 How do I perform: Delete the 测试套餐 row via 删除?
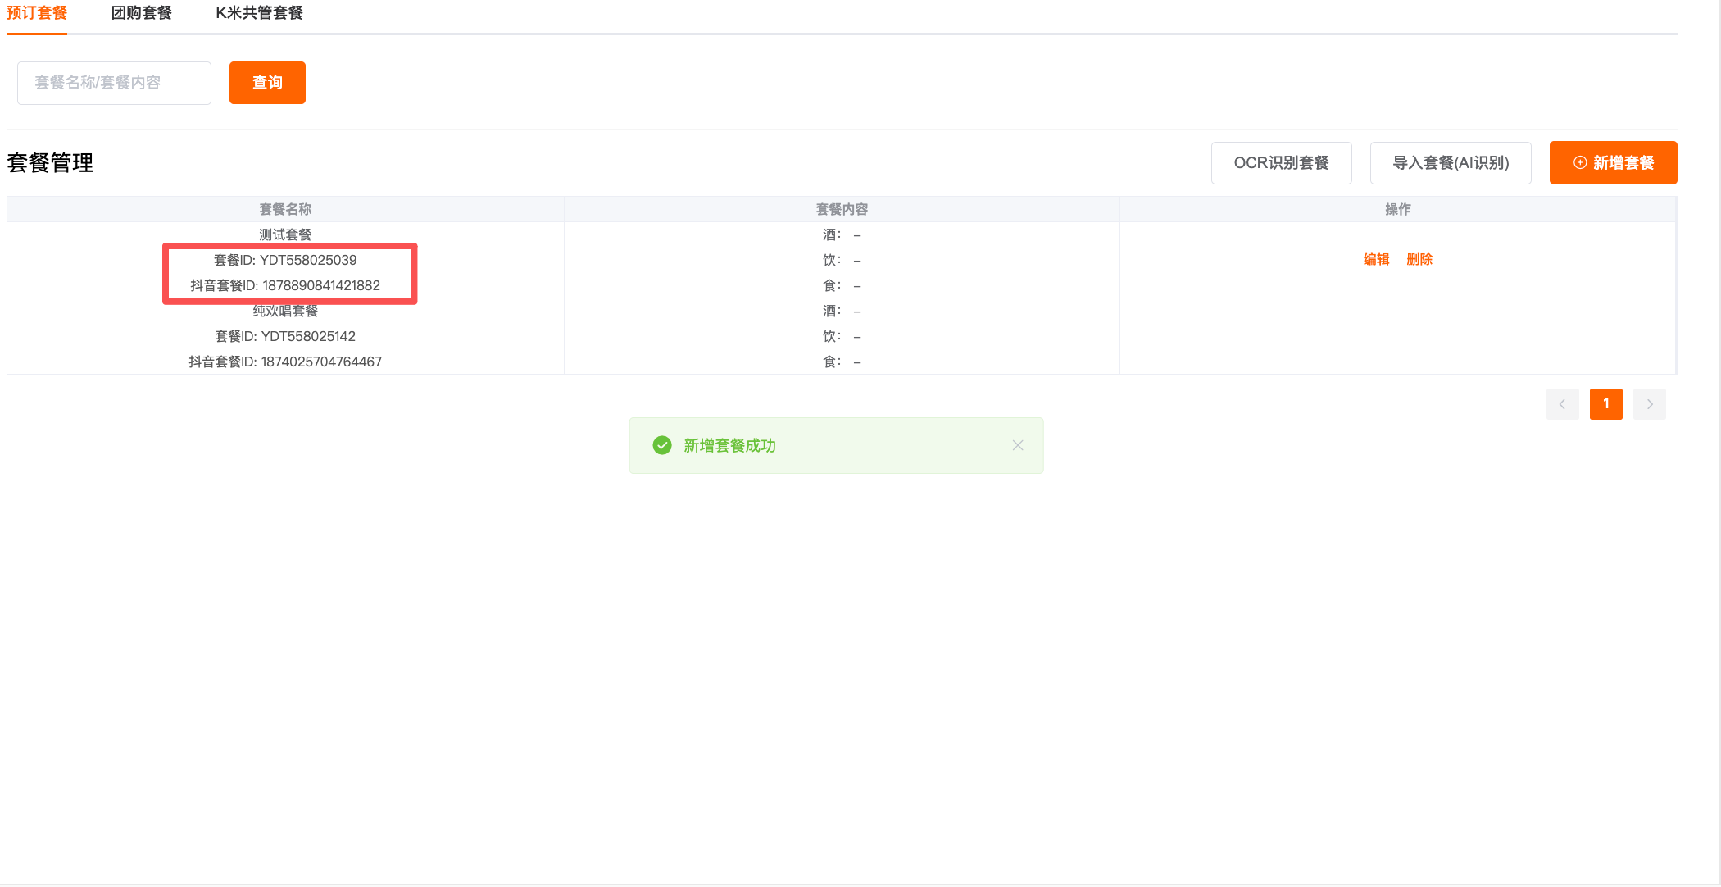point(1419,260)
